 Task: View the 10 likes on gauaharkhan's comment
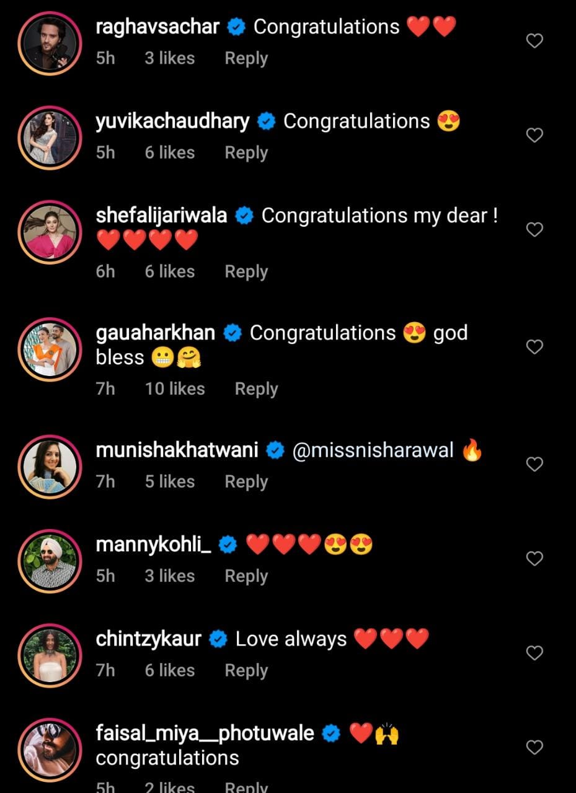coord(175,388)
